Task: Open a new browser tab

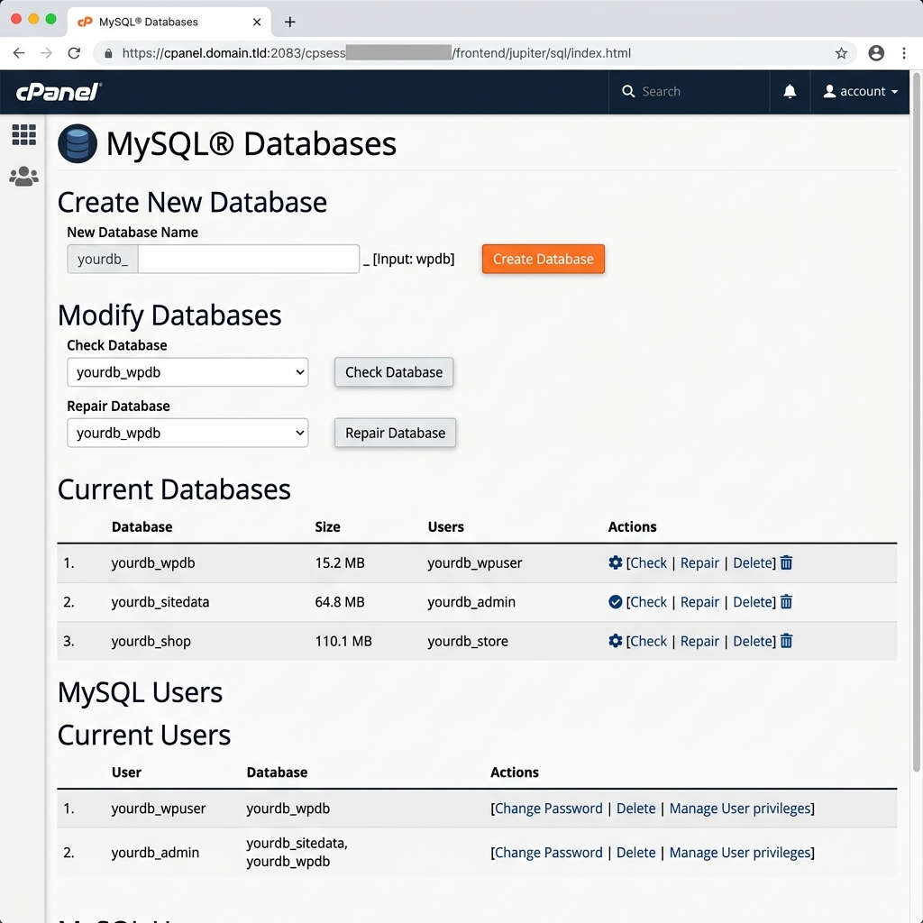Action: coord(289,22)
